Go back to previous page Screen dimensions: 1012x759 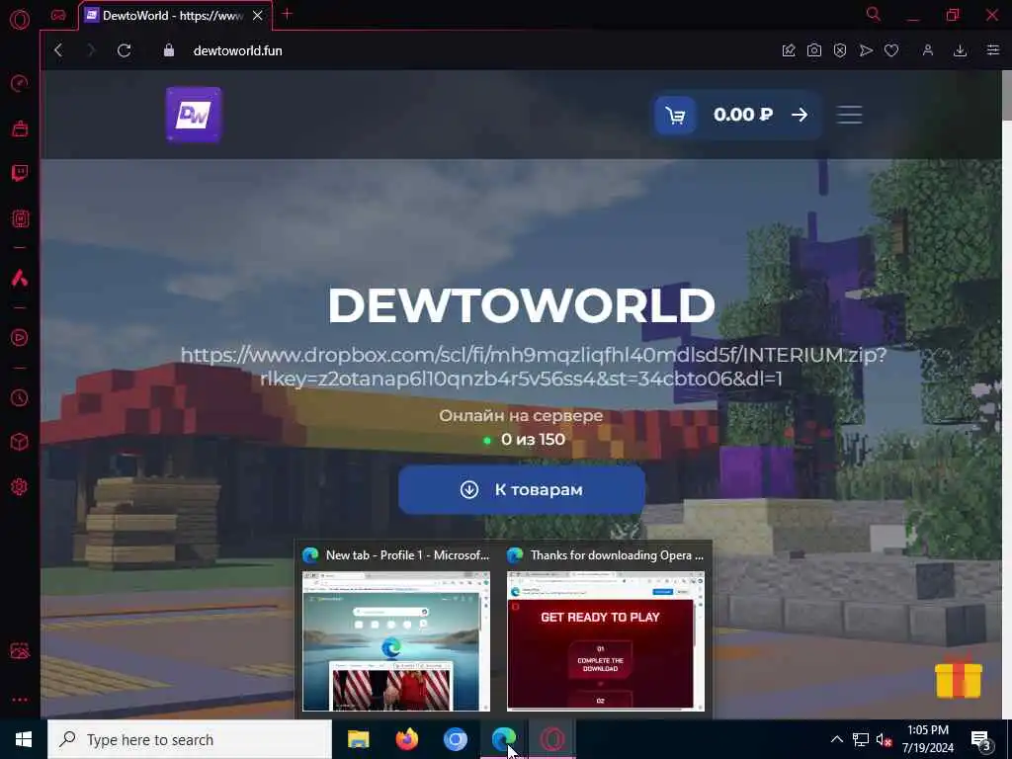[x=58, y=50]
